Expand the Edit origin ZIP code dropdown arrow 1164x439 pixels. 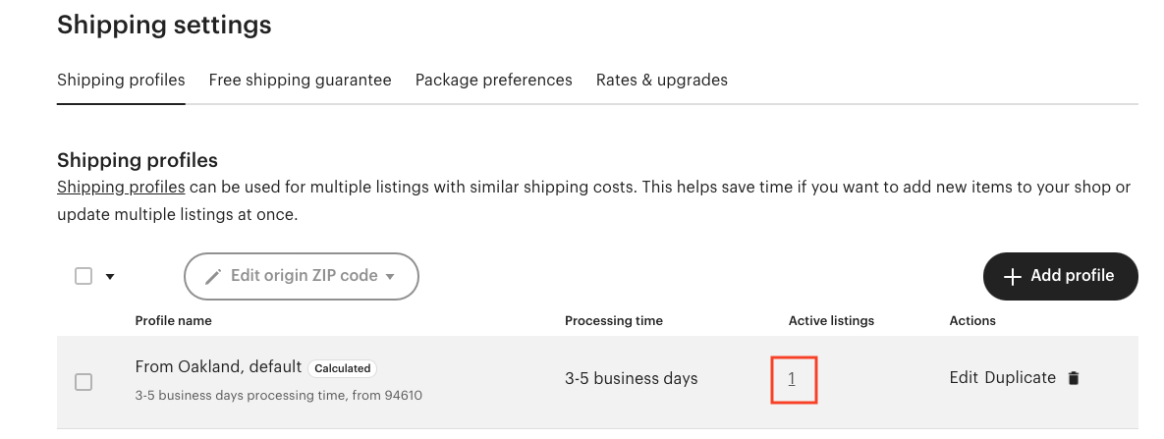point(390,277)
